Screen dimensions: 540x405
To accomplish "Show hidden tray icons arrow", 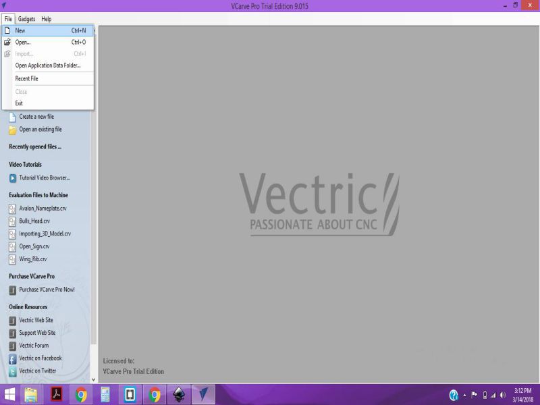I will (464, 396).
